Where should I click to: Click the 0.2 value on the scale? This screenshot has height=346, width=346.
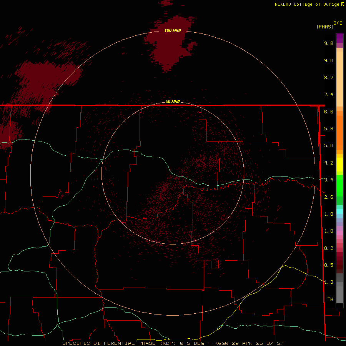[x=329, y=248]
